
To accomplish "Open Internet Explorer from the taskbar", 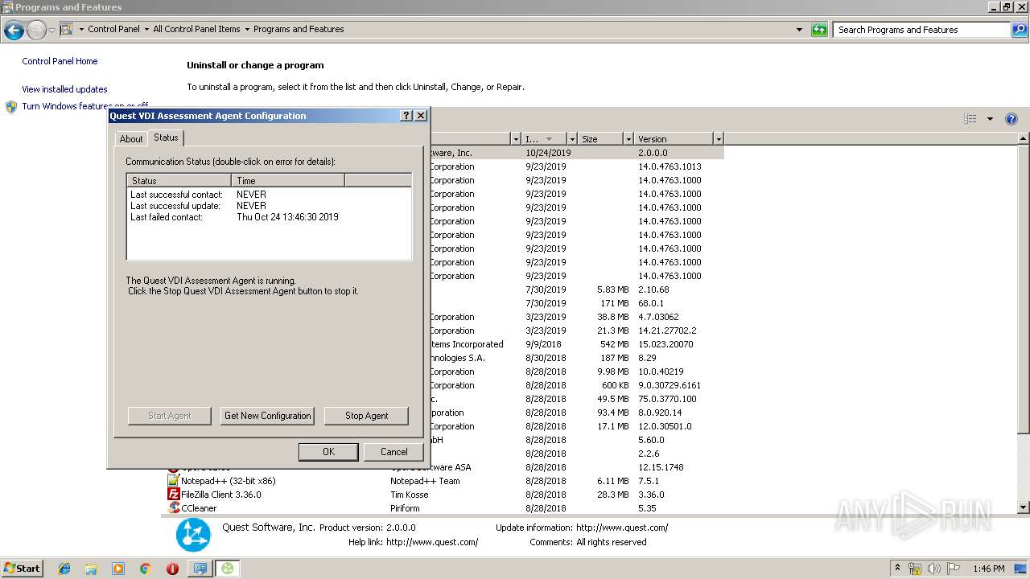I will (x=64, y=569).
